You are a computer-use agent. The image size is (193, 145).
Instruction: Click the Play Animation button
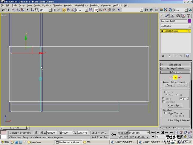pos(162,132)
